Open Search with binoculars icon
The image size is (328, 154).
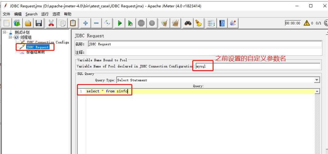click(x=188, y=23)
